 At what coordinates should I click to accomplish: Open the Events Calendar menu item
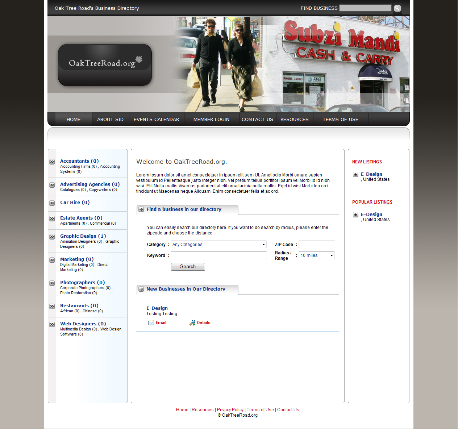coord(156,120)
